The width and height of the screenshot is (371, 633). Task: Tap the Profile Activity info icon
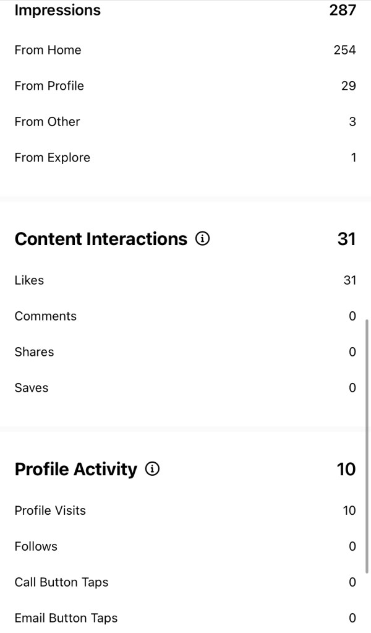point(152,469)
